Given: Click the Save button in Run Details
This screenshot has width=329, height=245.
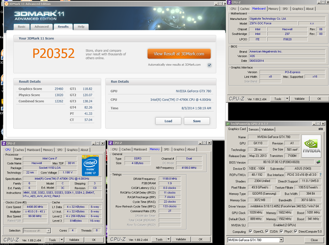Looking at the screenshot, I should pos(197,121).
